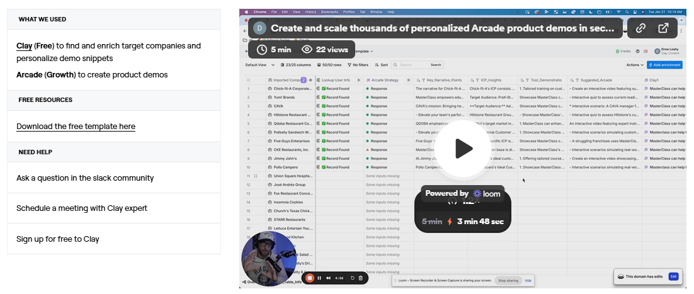Viewport: 694px width, 294px height.
Task: Click 'Schedule a meeting with Clay expert'
Action: [82, 208]
